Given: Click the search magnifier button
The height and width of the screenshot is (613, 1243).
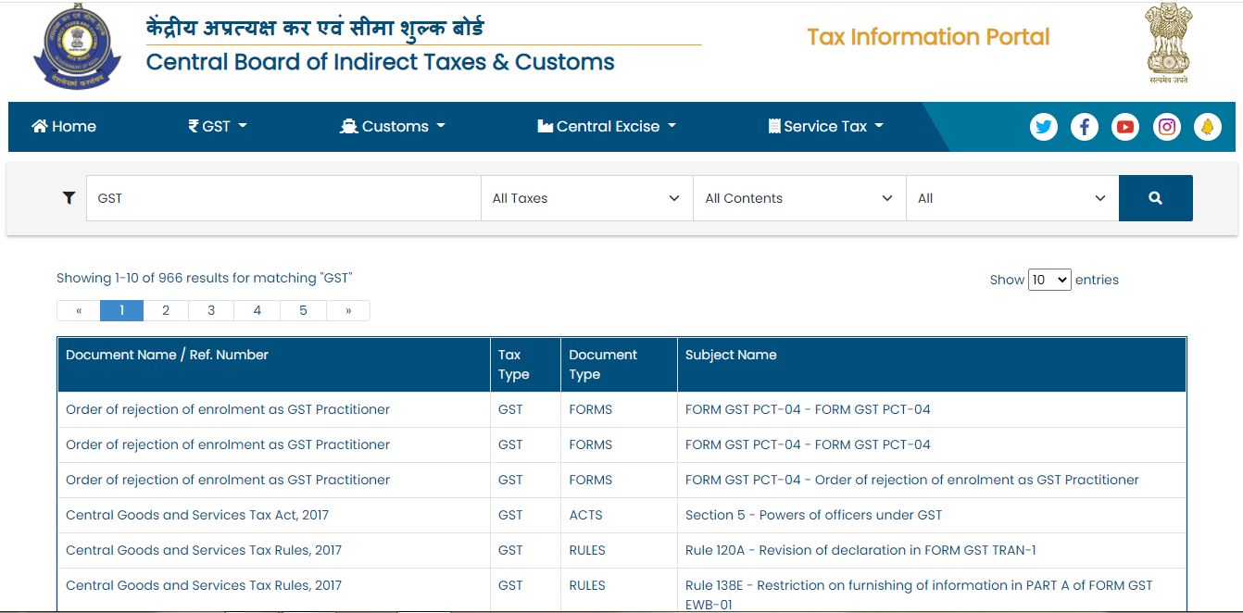Looking at the screenshot, I should click(1155, 197).
